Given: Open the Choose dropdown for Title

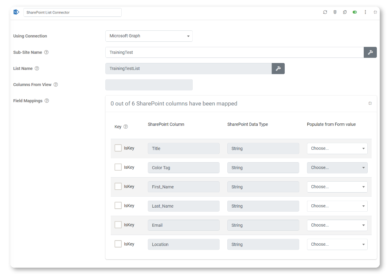Looking at the screenshot, I should pyautogui.click(x=337, y=148).
